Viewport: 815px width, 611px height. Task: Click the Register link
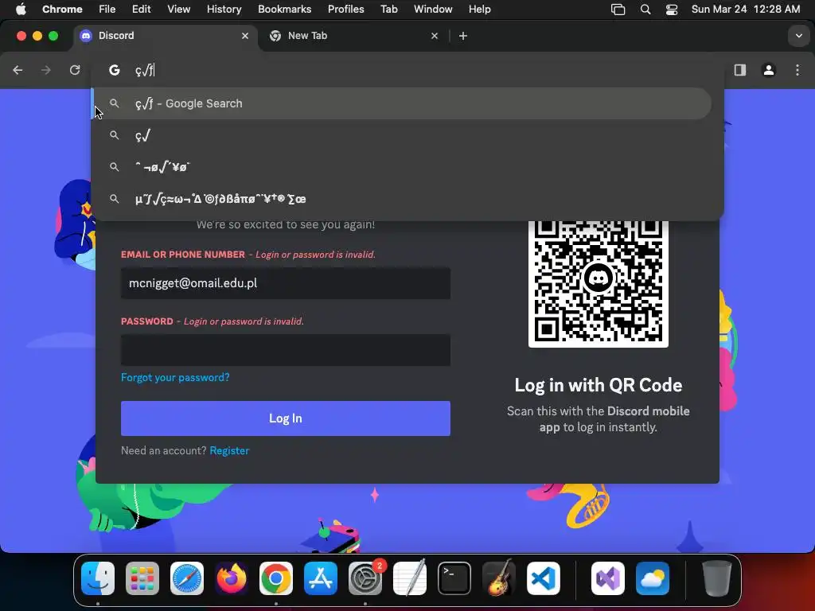pos(229,450)
